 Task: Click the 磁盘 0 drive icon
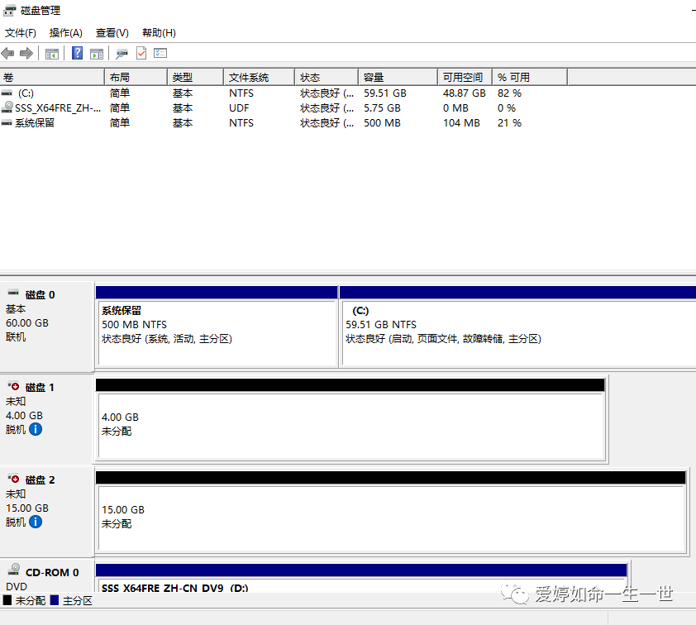[x=13, y=293]
